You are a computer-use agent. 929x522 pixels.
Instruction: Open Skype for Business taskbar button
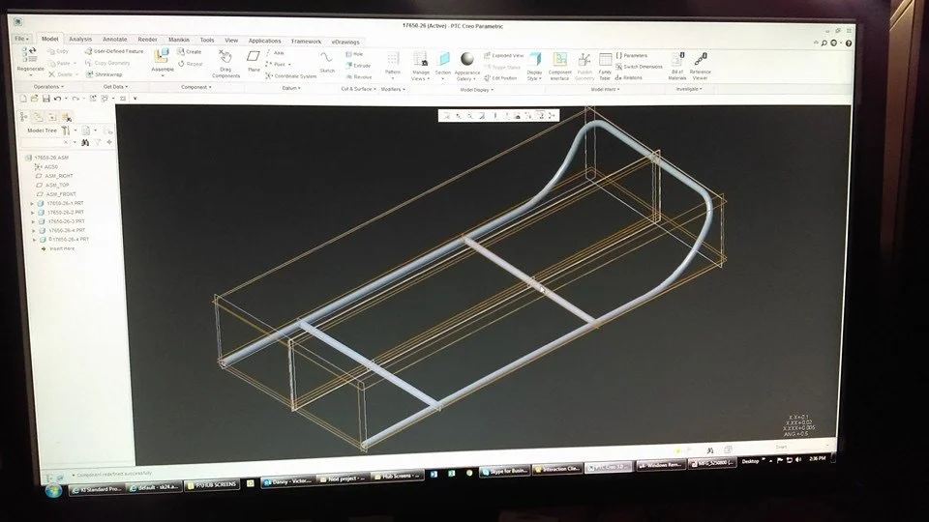point(505,471)
